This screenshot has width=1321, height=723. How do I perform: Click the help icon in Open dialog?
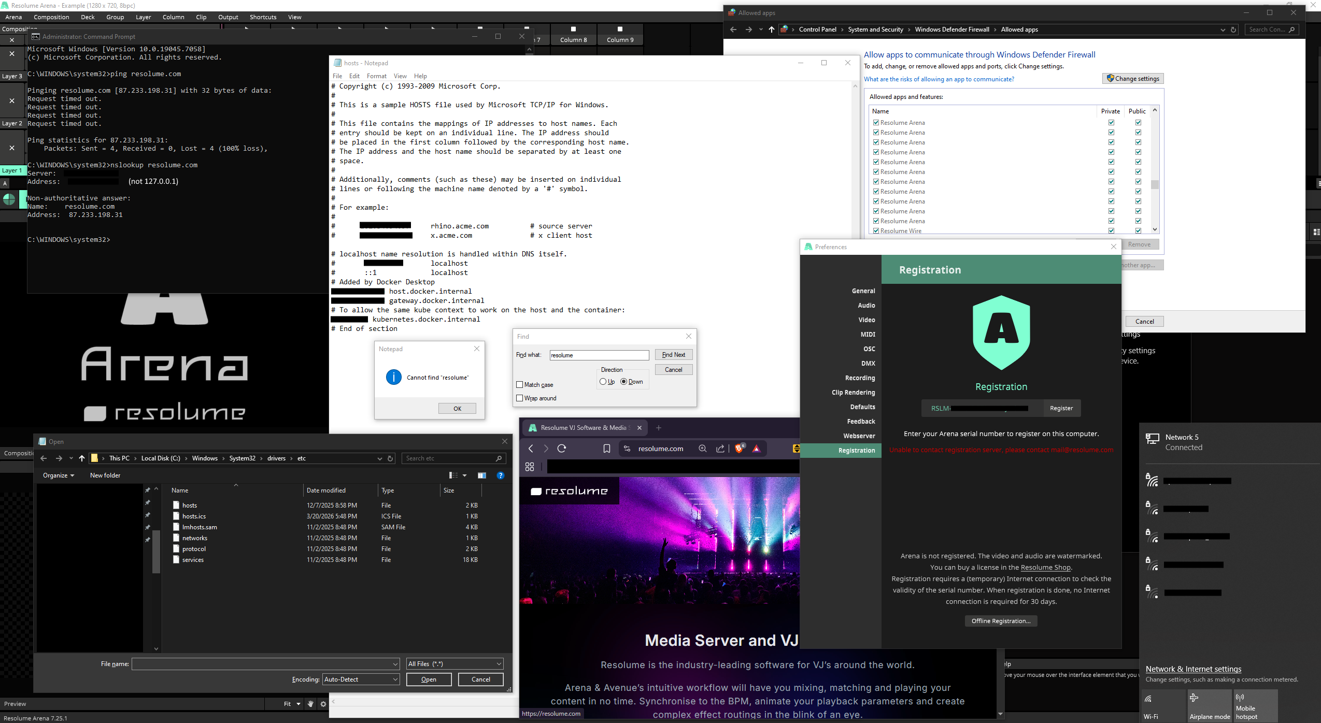point(500,475)
